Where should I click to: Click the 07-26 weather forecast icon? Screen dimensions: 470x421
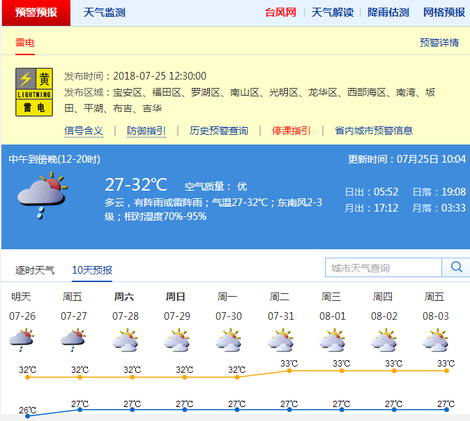22,341
